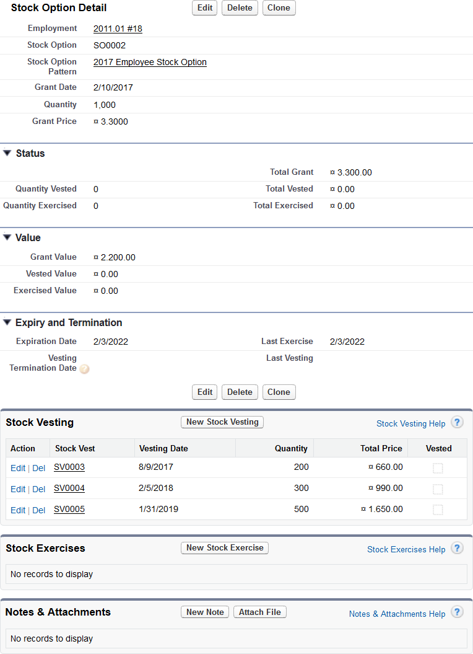Image resolution: width=473 pixels, height=654 pixels.
Task: Click the Stock Vesting help question mark icon
Action: pyautogui.click(x=457, y=423)
